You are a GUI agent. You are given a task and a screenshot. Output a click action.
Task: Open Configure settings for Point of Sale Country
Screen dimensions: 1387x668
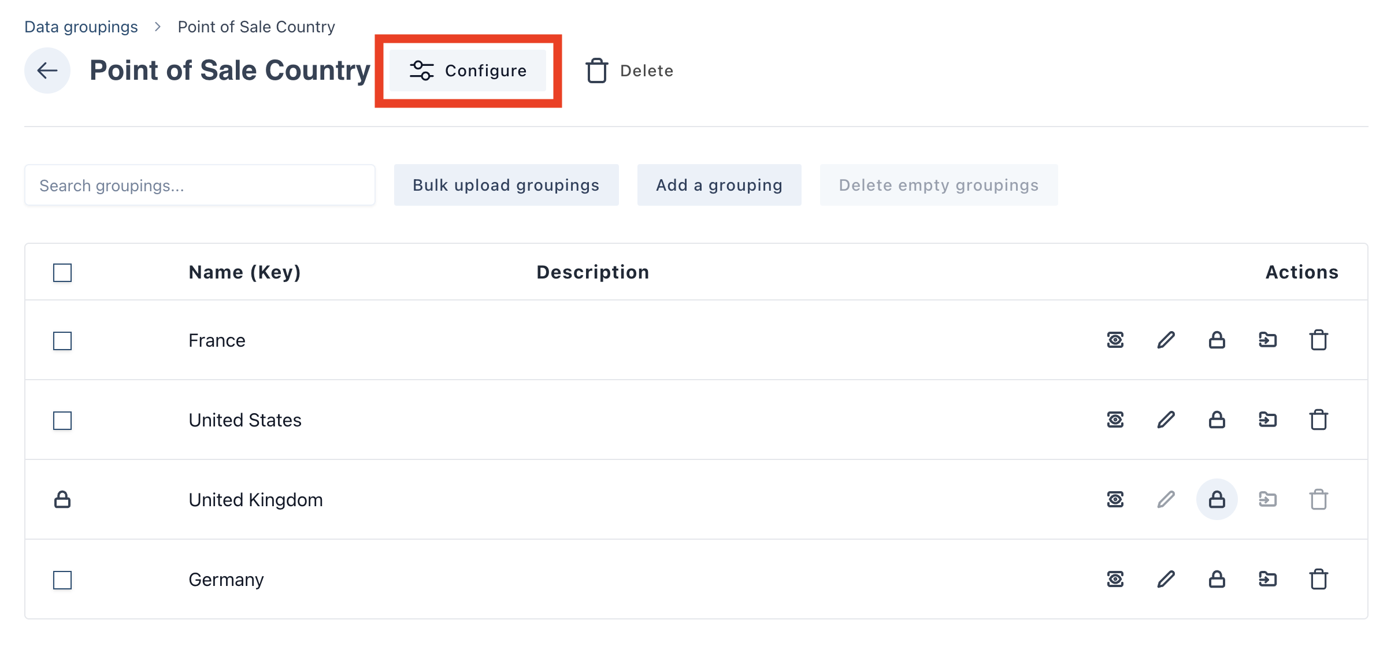pyautogui.click(x=468, y=70)
